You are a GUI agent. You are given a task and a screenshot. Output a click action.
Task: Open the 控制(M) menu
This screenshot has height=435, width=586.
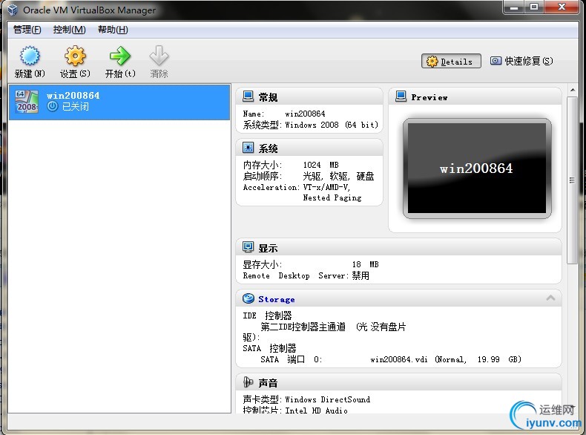(70, 30)
